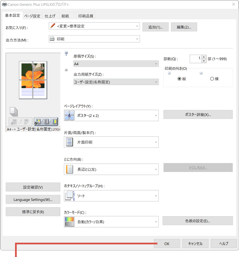Click the finishing/page settings preview icon group
The height and width of the screenshot is (257, 239).
point(20,122)
